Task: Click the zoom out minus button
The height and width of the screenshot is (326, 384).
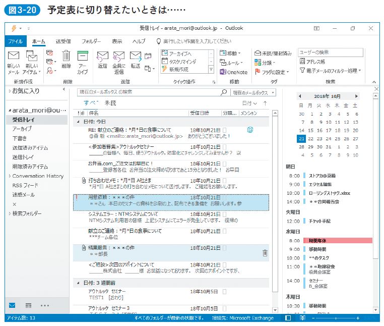Action: 313,318
